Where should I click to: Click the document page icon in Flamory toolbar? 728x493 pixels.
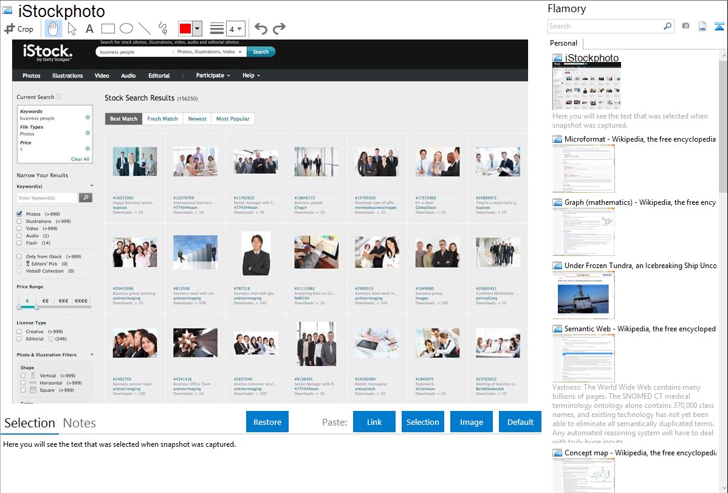tap(702, 26)
